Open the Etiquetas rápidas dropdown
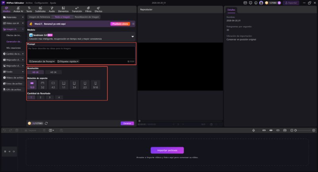Image resolution: width=318 pixels, height=172 pixels. click(68, 62)
